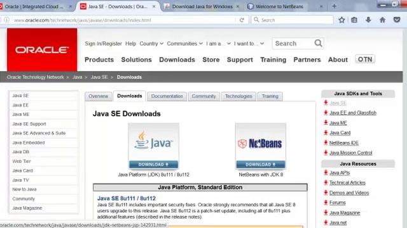Go to browser home page icon
The width and height of the screenshot is (407, 228).
[382, 20]
